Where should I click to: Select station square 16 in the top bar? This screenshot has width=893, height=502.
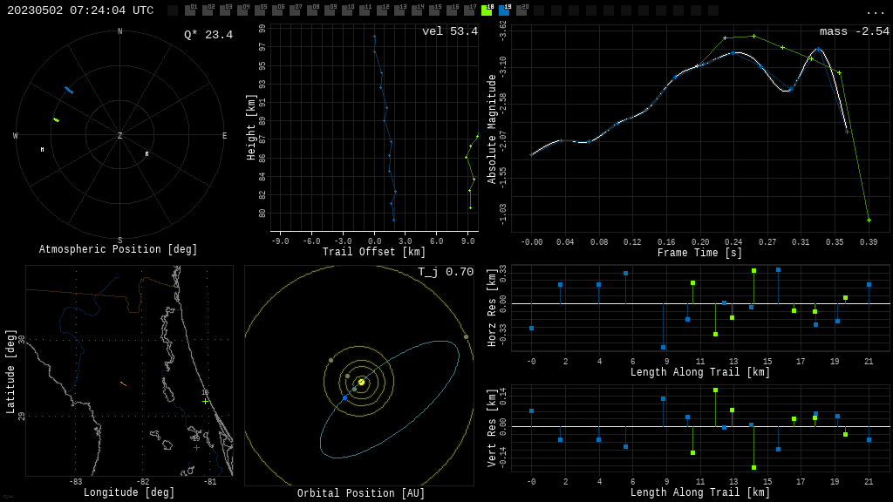(x=452, y=10)
